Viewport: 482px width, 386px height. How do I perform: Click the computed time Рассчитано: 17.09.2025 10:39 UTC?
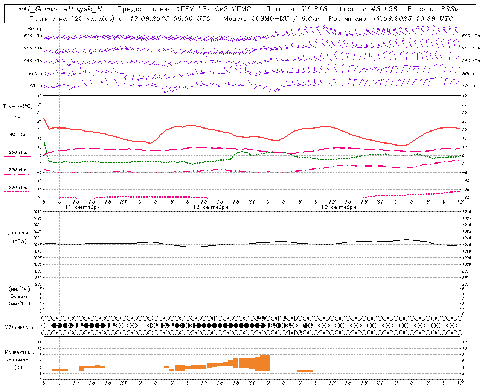coord(391,18)
